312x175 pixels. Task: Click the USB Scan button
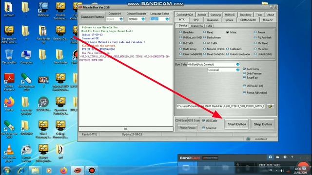point(194,121)
